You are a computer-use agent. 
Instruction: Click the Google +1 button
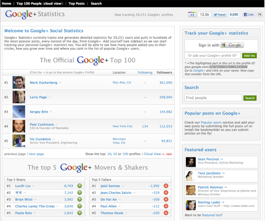click(x=192, y=15)
